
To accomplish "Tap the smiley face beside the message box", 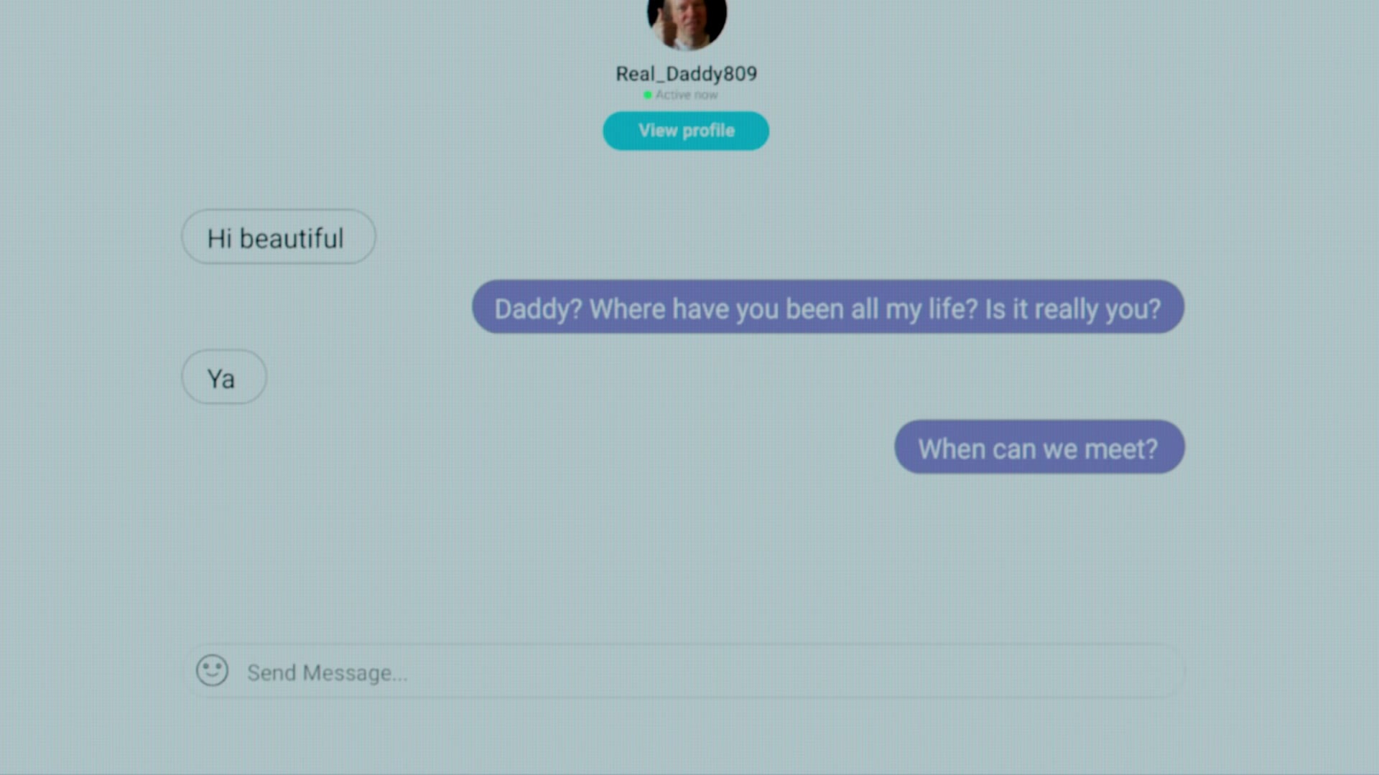I will (x=212, y=670).
